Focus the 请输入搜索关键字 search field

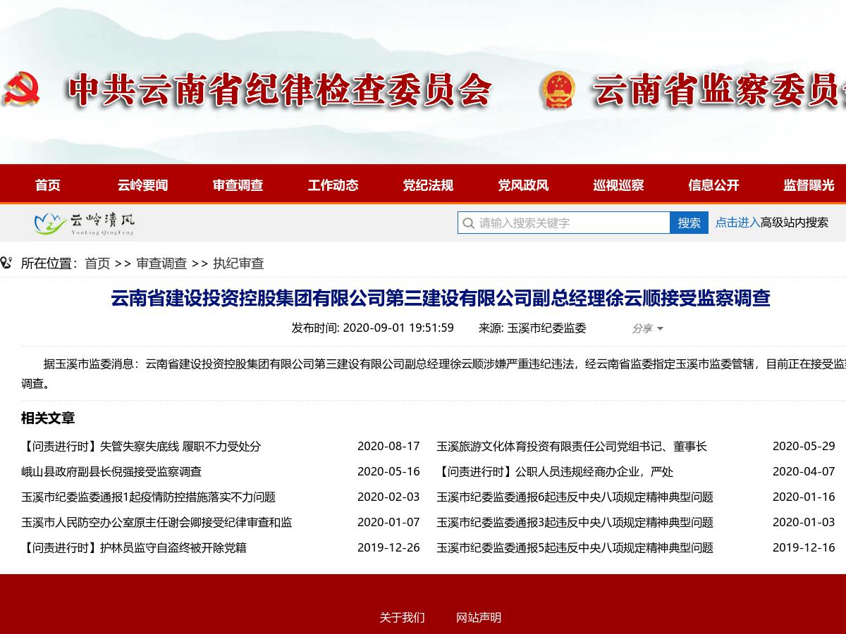[x=571, y=223]
